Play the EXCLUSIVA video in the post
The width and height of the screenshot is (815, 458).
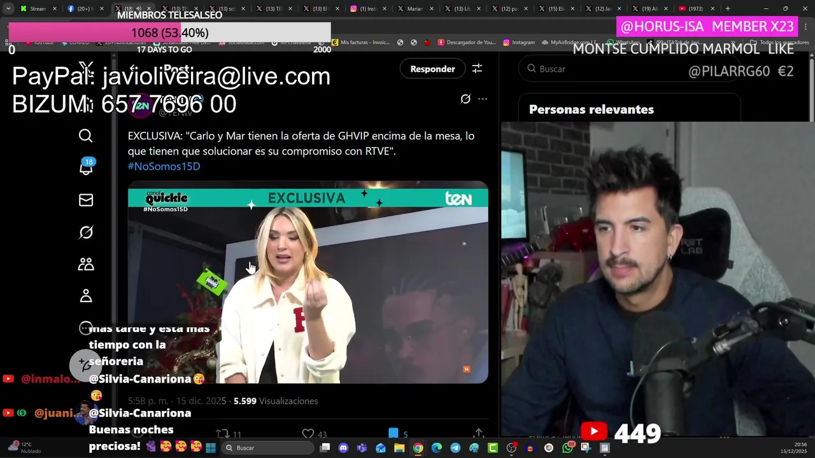[308, 282]
